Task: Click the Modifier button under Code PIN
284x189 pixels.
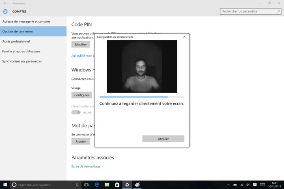Action: [x=81, y=44]
